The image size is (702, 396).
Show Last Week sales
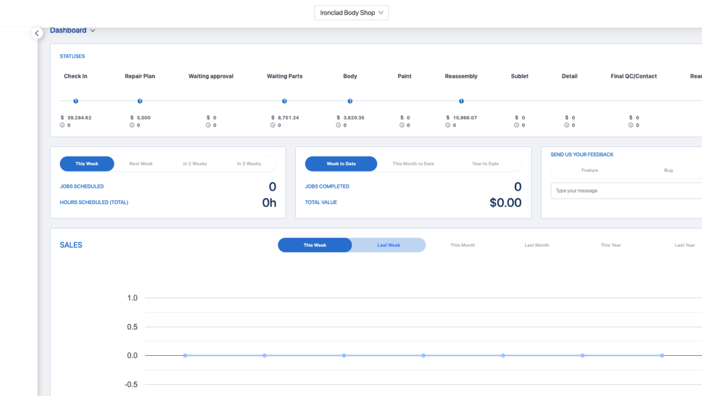click(x=389, y=245)
